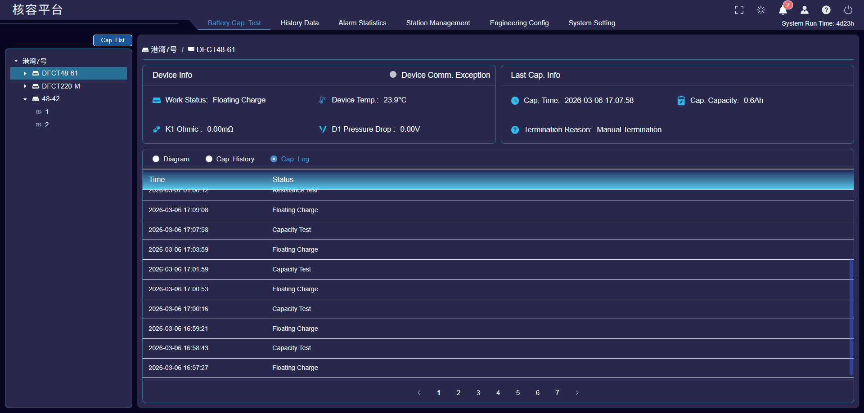The image size is (864, 413).
Task: Click log row 2026-03-06 17:09:08
Action: coord(498,210)
